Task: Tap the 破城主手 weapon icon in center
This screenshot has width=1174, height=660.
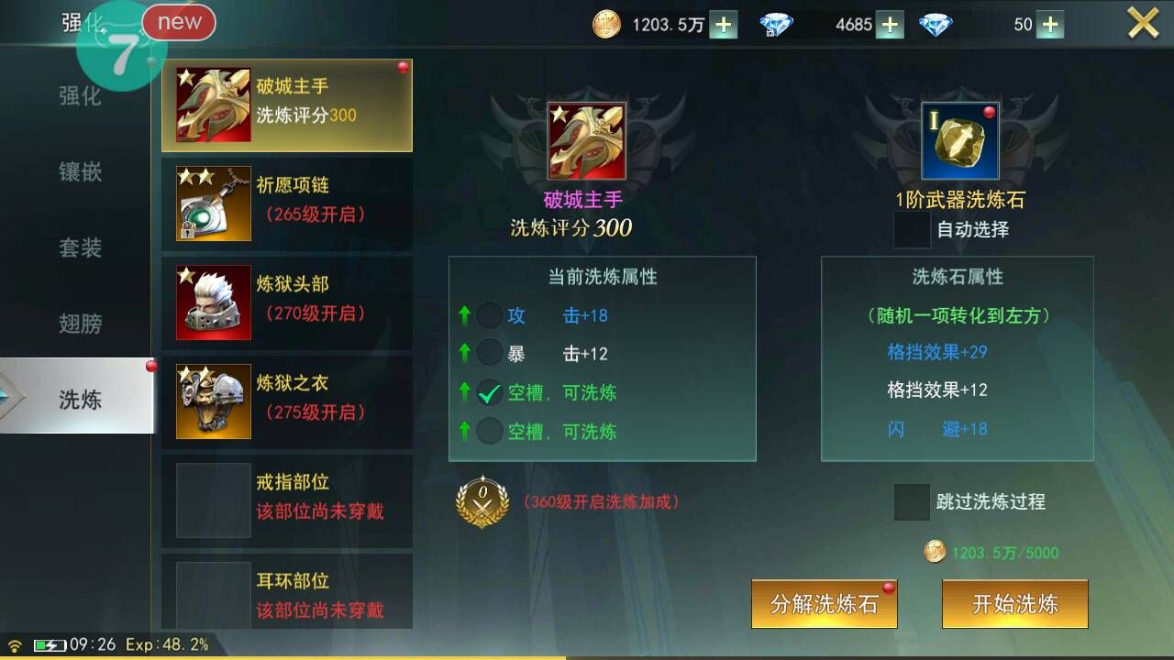Action: (x=587, y=140)
